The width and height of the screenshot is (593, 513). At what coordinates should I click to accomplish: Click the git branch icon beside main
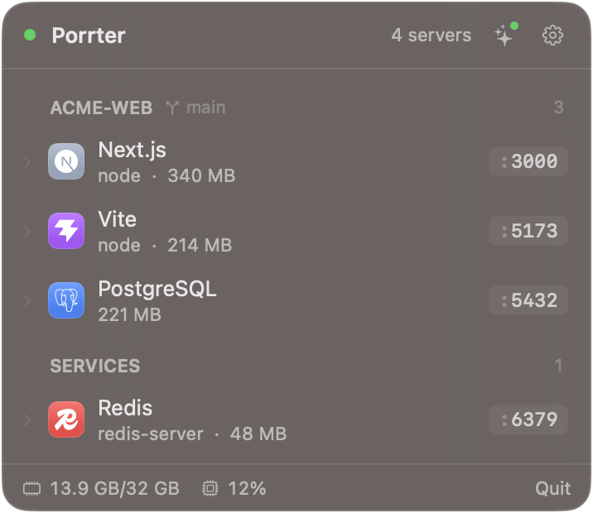point(172,108)
